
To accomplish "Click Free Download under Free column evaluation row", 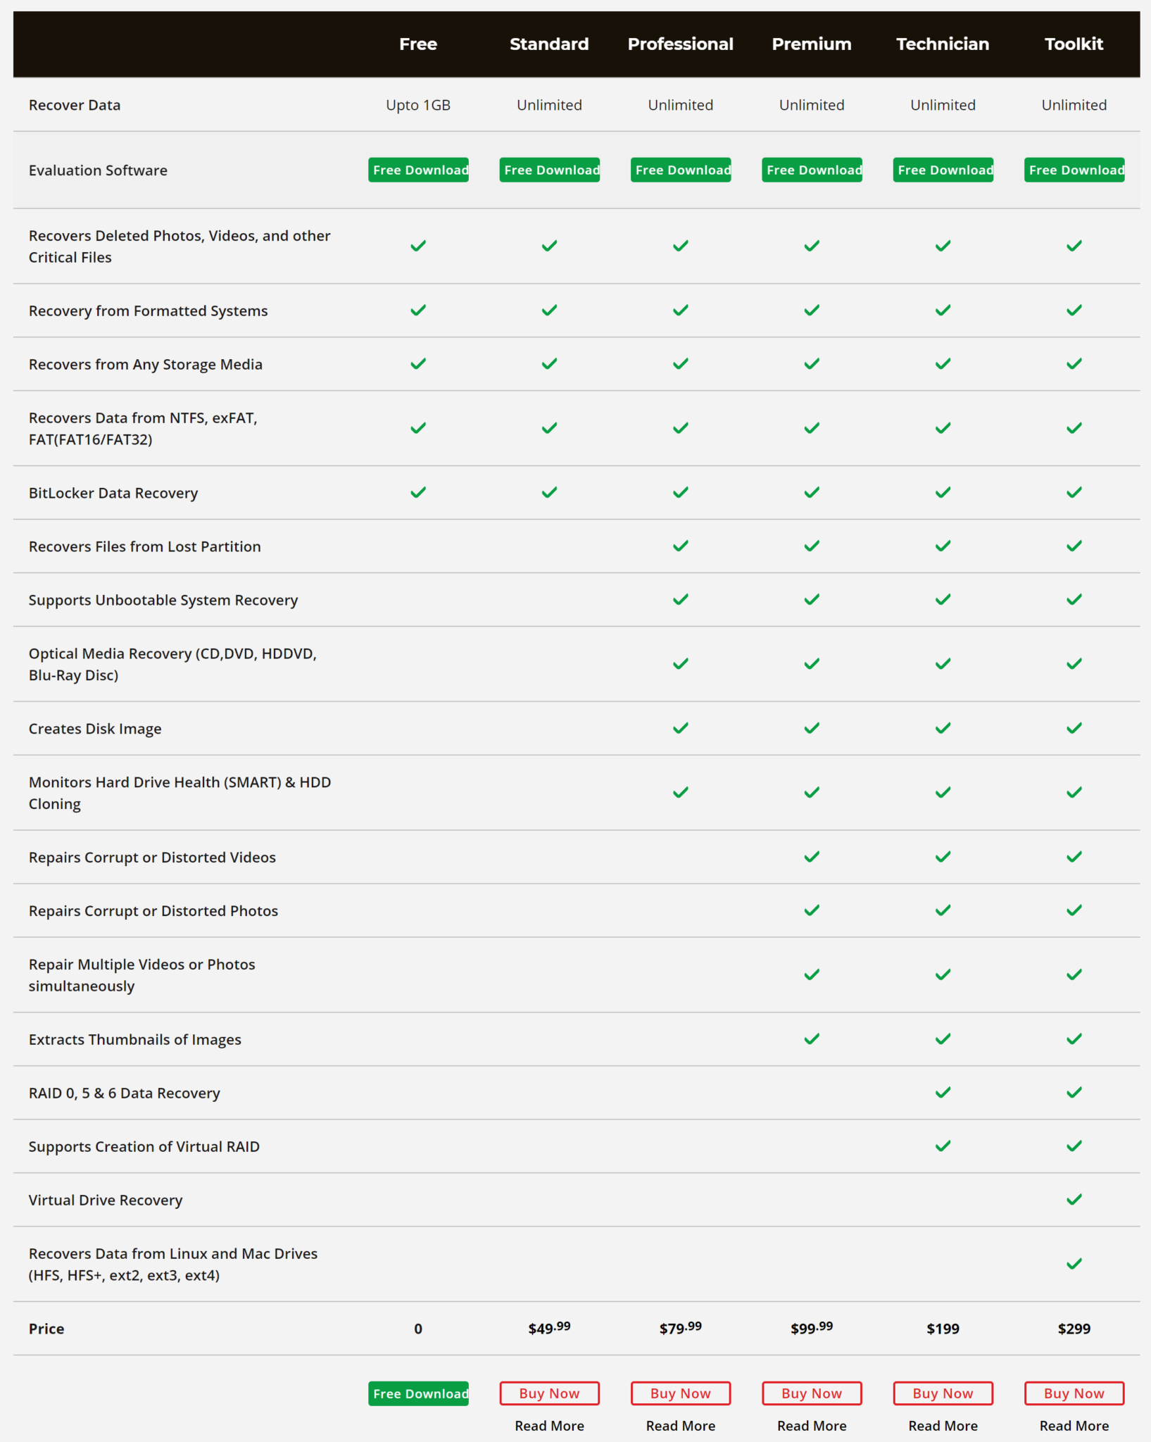I will click(x=418, y=170).
